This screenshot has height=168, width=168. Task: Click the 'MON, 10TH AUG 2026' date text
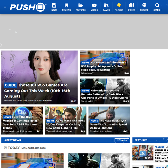[x=34, y=148]
